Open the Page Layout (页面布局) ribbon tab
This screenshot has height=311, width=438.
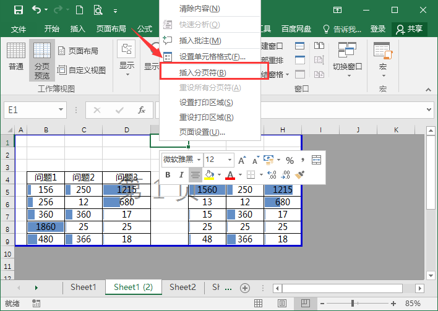(111, 29)
